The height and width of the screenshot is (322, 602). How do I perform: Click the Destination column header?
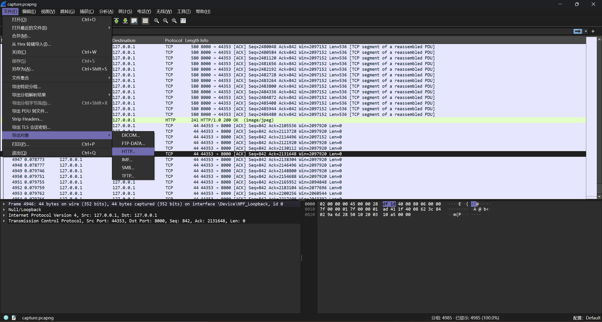(137, 40)
